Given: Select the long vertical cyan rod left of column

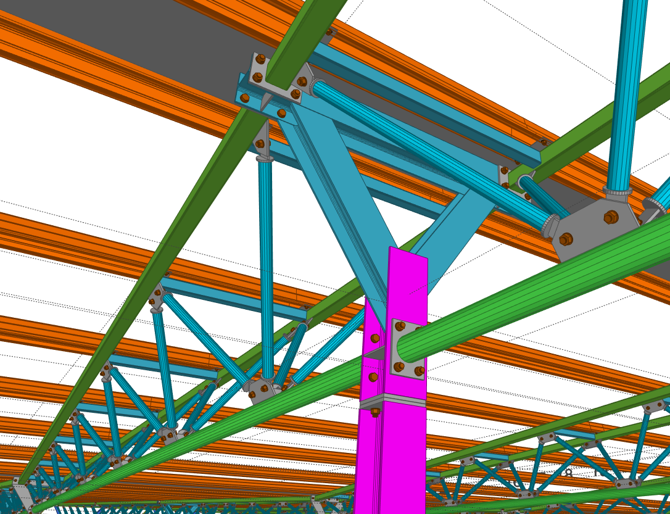Looking at the screenshot, I should [x=266, y=265].
